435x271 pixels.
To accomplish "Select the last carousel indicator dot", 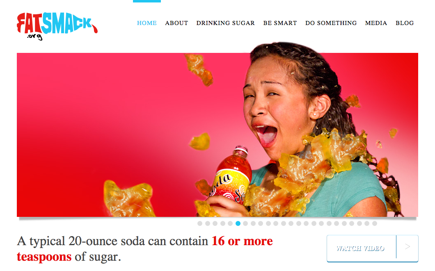I will [x=375, y=223].
